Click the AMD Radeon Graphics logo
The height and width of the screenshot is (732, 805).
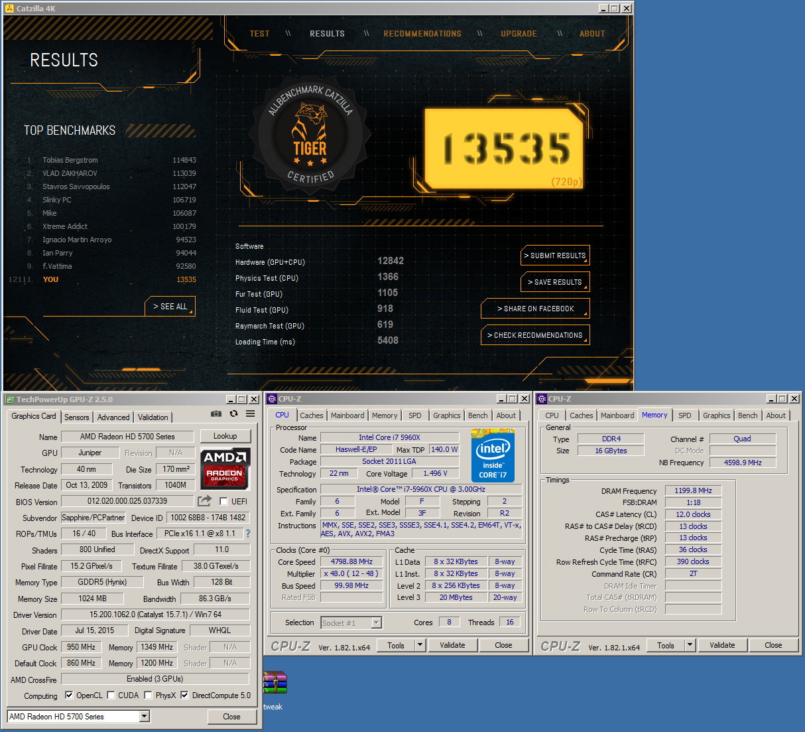(x=225, y=467)
